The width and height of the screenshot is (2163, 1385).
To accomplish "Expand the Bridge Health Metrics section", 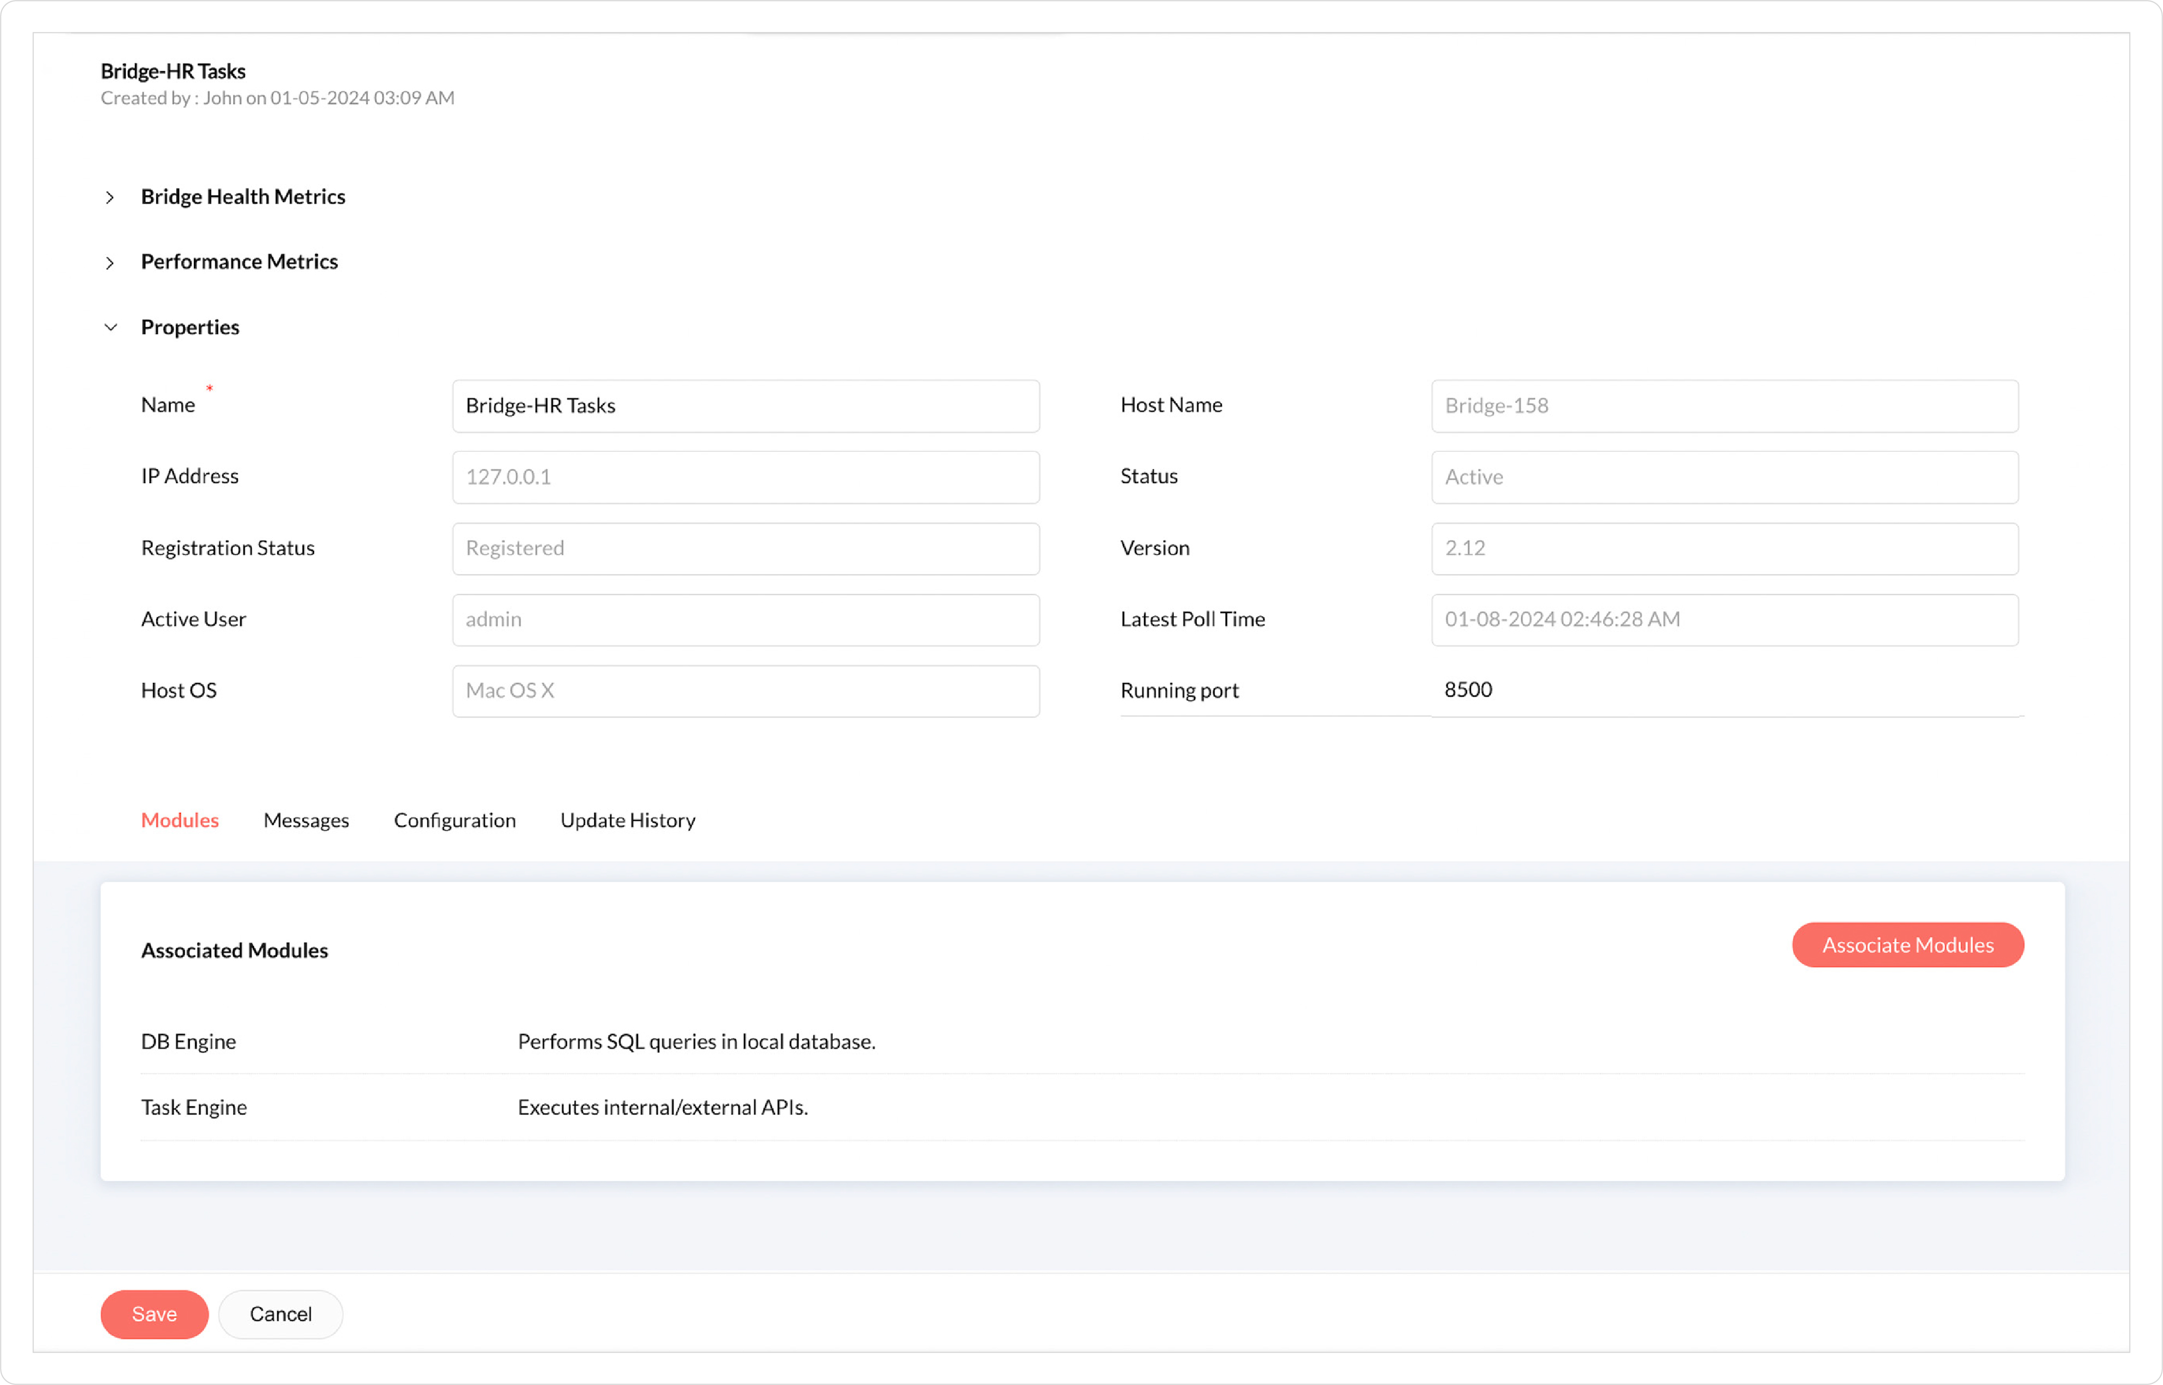I will pos(110,197).
